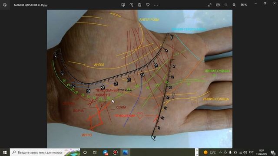Screen dimensions: 278x156
Task: Open Telegram from the taskbar
Action: pos(105,152)
